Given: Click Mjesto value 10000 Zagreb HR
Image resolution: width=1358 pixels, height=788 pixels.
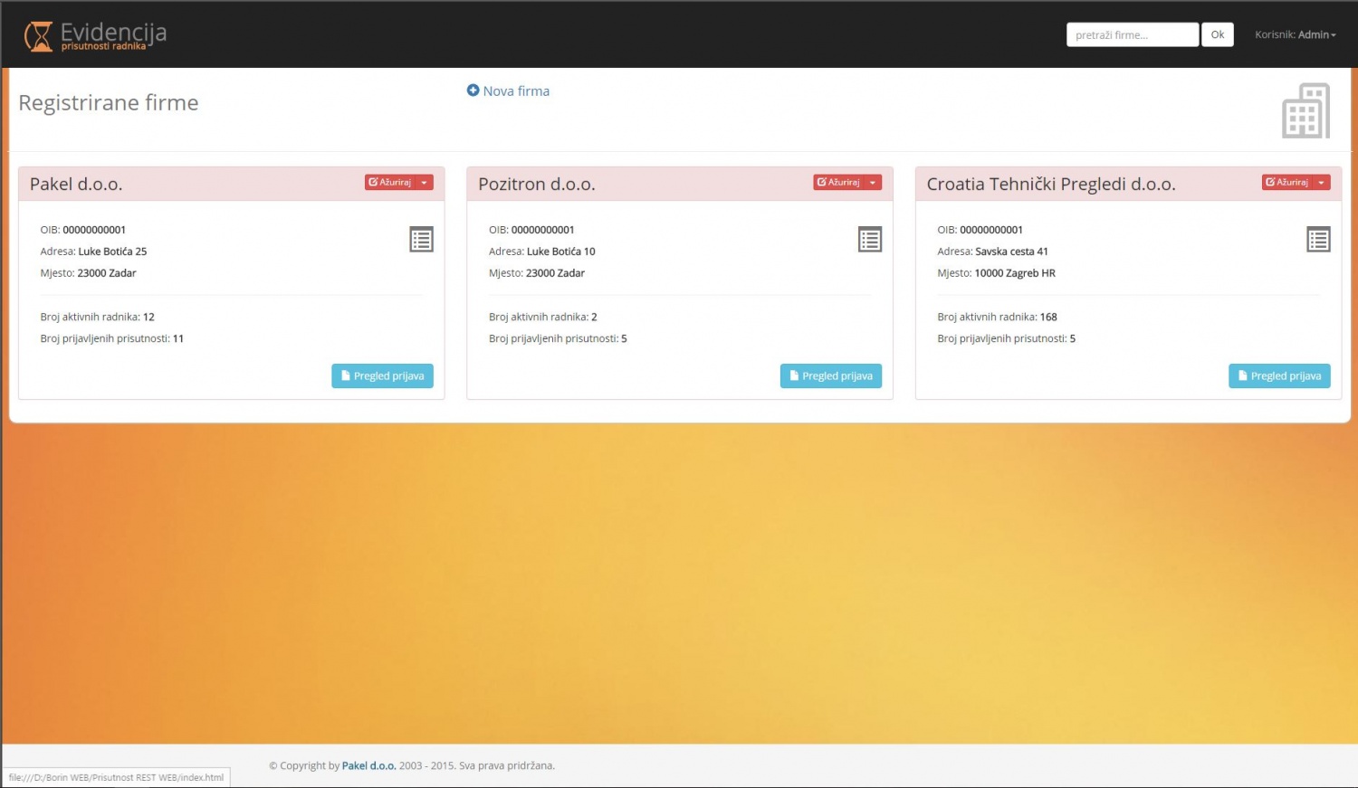Looking at the screenshot, I should pyautogui.click(x=1015, y=273).
